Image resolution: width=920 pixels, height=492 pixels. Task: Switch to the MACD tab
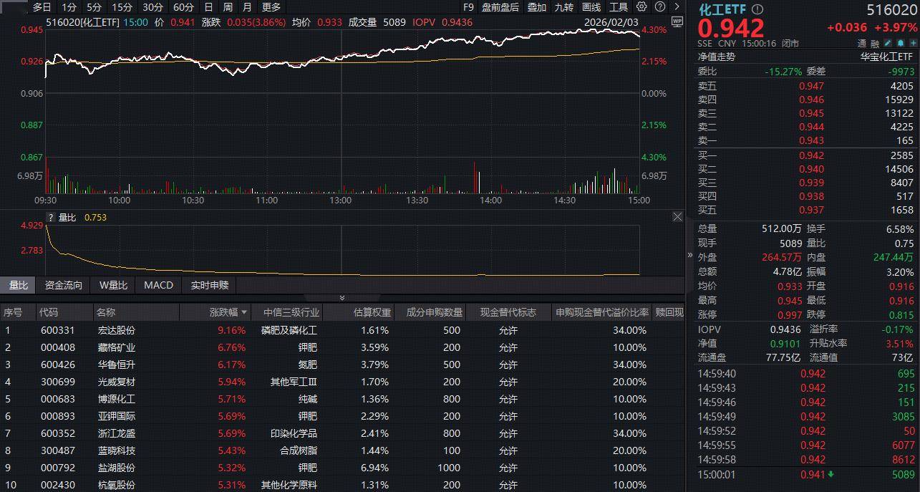(x=158, y=285)
